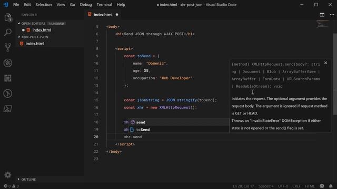
Task: Open the feedback smiley in status bar
Action: click(322, 186)
